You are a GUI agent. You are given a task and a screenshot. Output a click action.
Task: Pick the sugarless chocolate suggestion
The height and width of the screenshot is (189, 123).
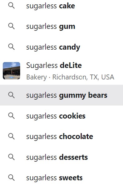(61, 137)
